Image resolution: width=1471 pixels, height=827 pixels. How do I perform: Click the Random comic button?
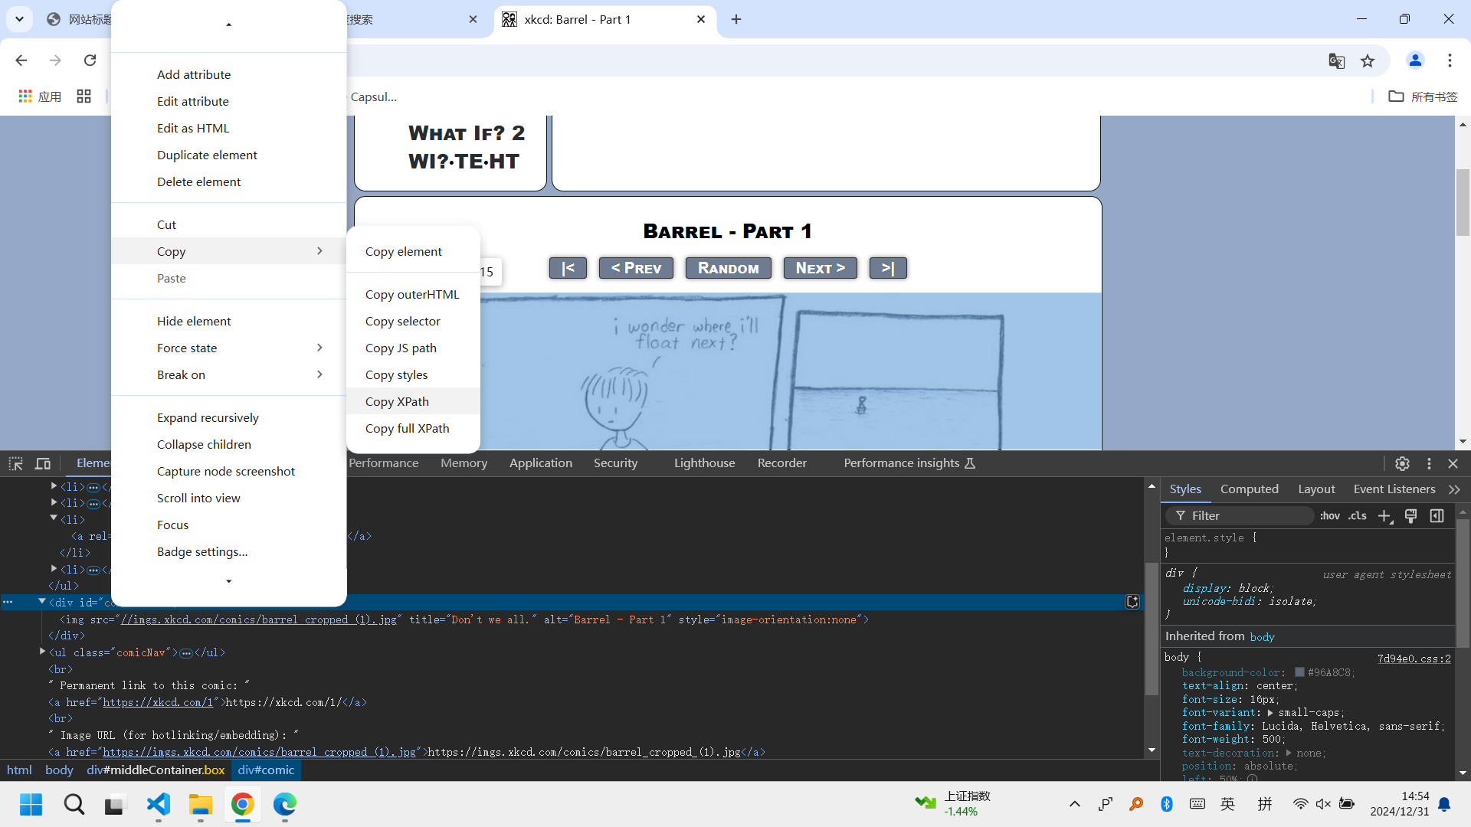[x=727, y=267]
